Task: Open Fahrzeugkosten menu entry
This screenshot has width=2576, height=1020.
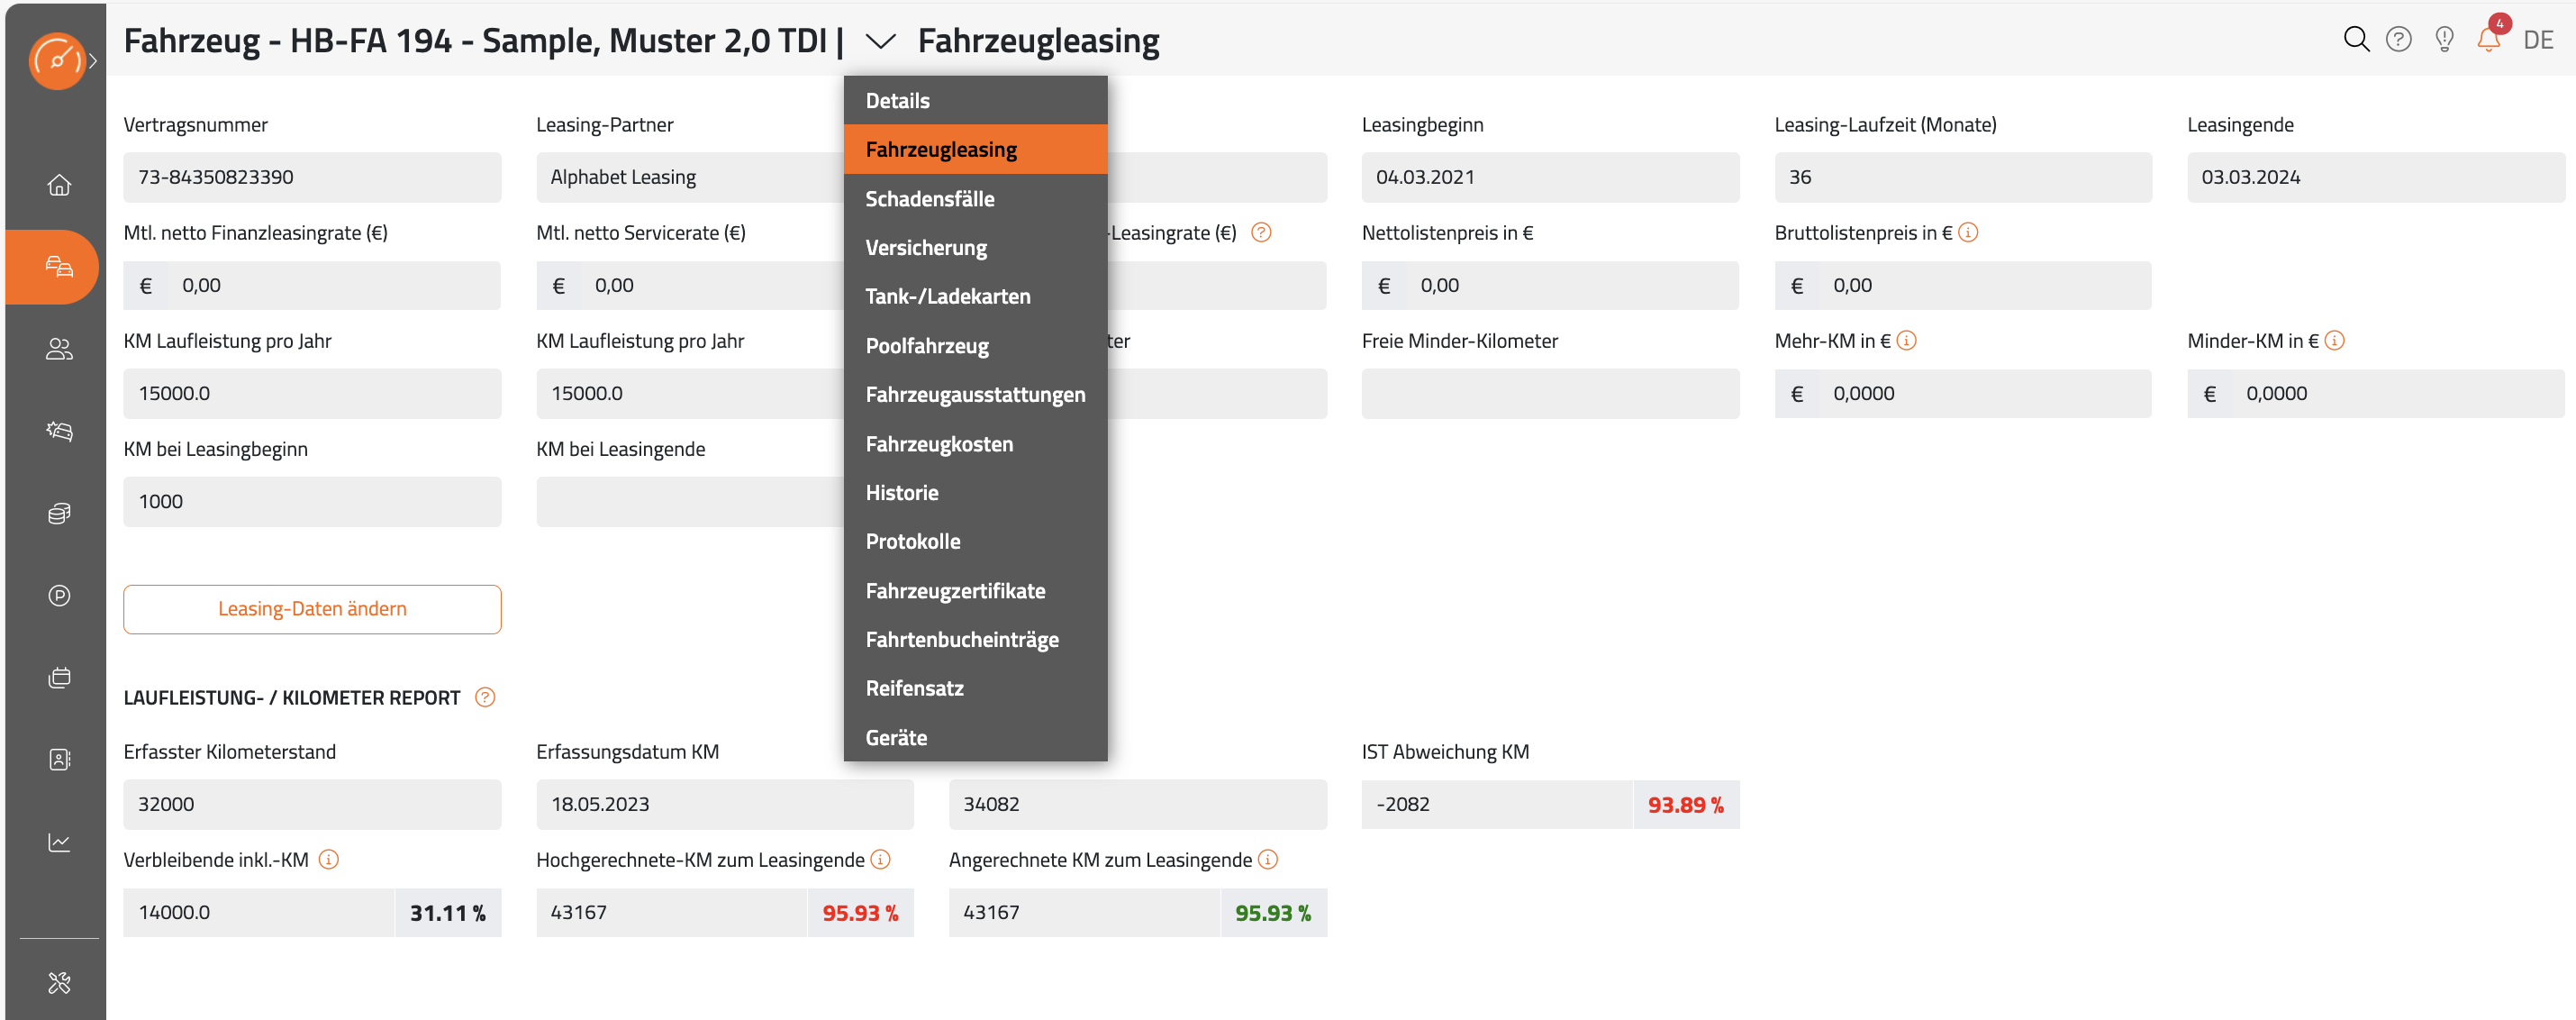Action: [x=975, y=443]
